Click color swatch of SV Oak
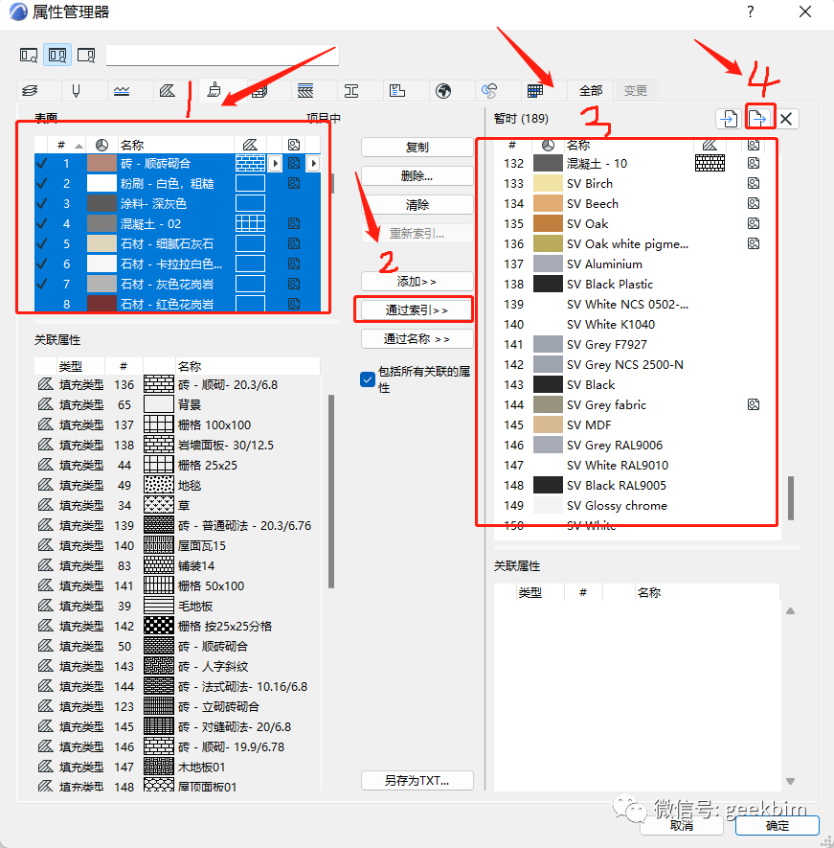The width and height of the screenshot is (834, 848). (x=548, y=223)
